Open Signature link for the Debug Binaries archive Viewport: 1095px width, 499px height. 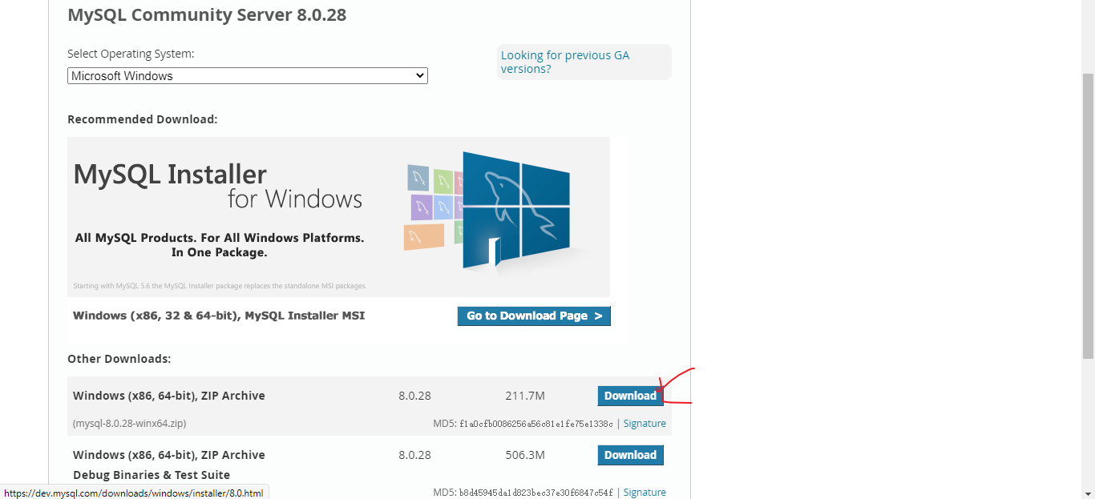pyautogui.click(x=644, y=493)
